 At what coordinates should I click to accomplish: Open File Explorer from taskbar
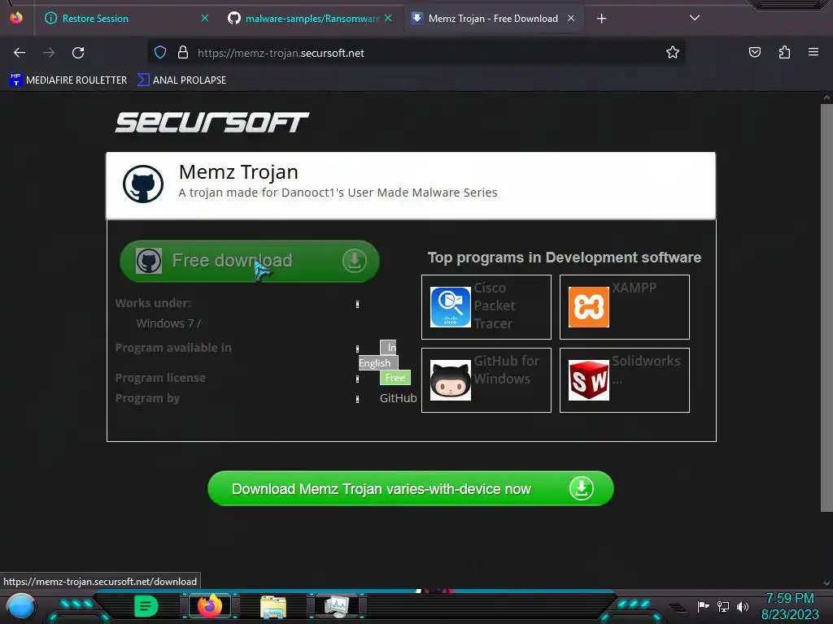pos(273,606)
